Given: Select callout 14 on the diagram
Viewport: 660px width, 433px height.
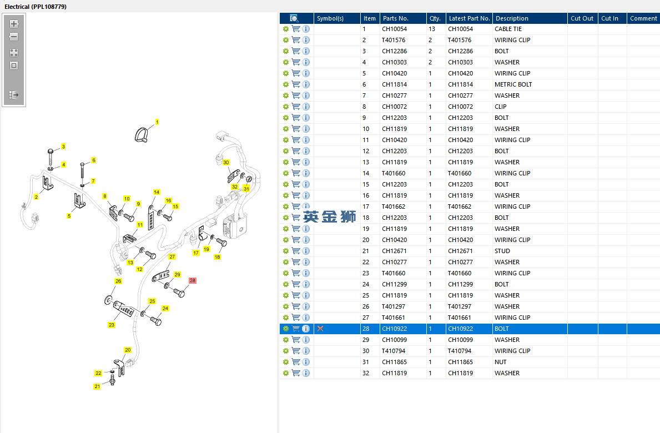Looking at the screenshot, I should pyautogui.click(x=157, y=192).
